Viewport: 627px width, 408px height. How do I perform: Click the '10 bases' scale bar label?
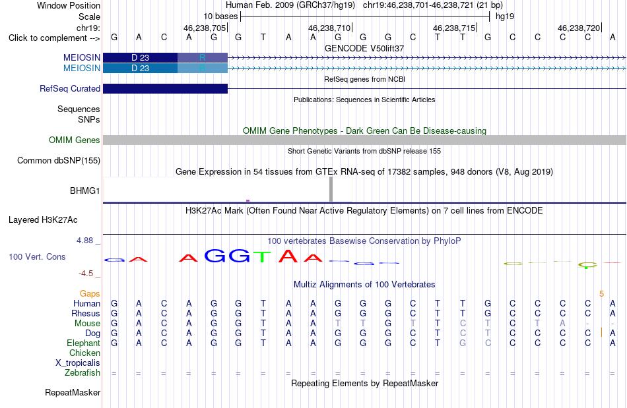[x=220, y=16]
